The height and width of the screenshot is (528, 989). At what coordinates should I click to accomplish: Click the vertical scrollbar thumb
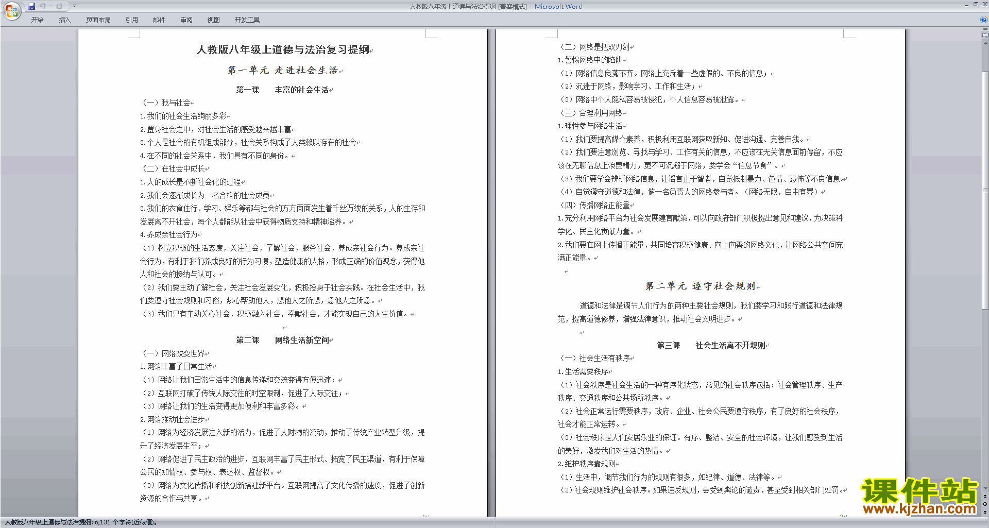point(985,191)
